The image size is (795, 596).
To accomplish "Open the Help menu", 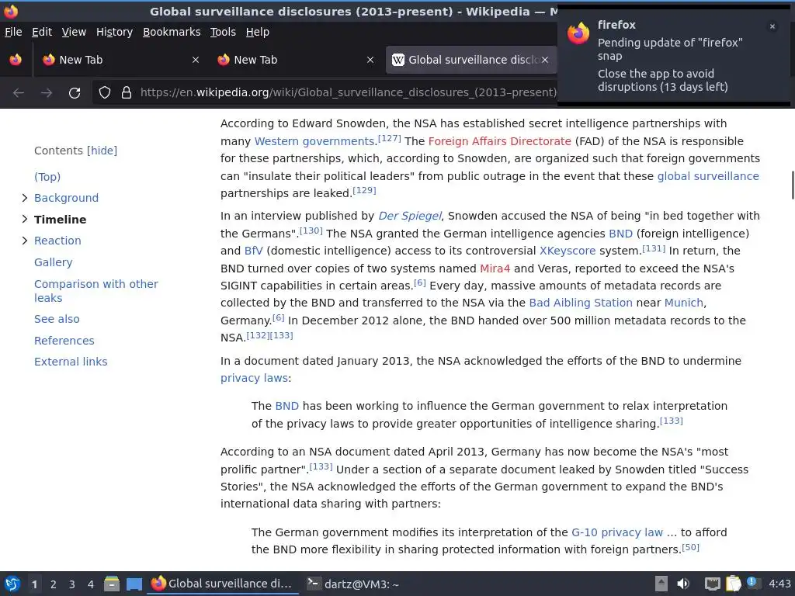I will coord(258,32).
